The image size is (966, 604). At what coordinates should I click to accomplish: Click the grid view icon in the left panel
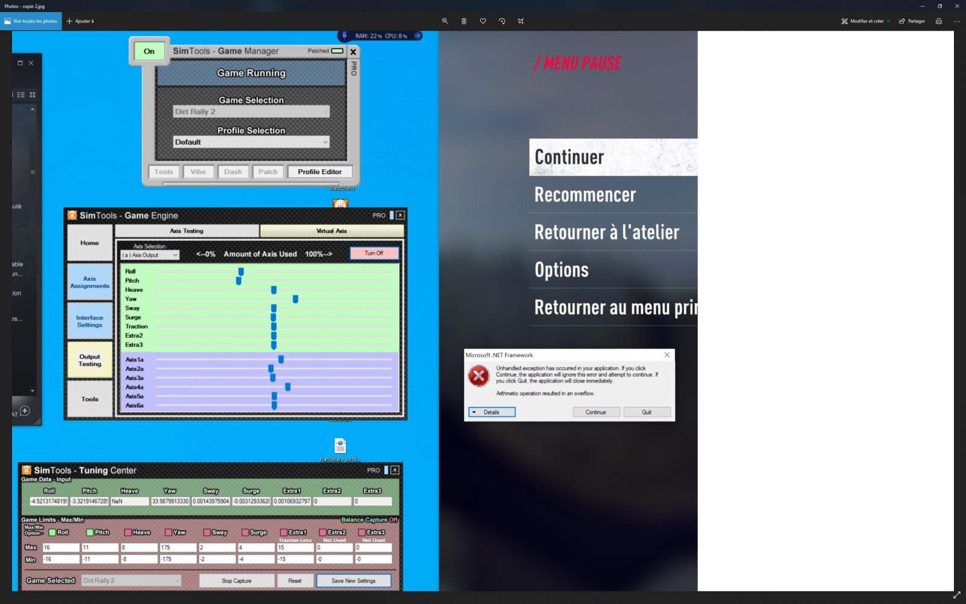pos(33,95)
